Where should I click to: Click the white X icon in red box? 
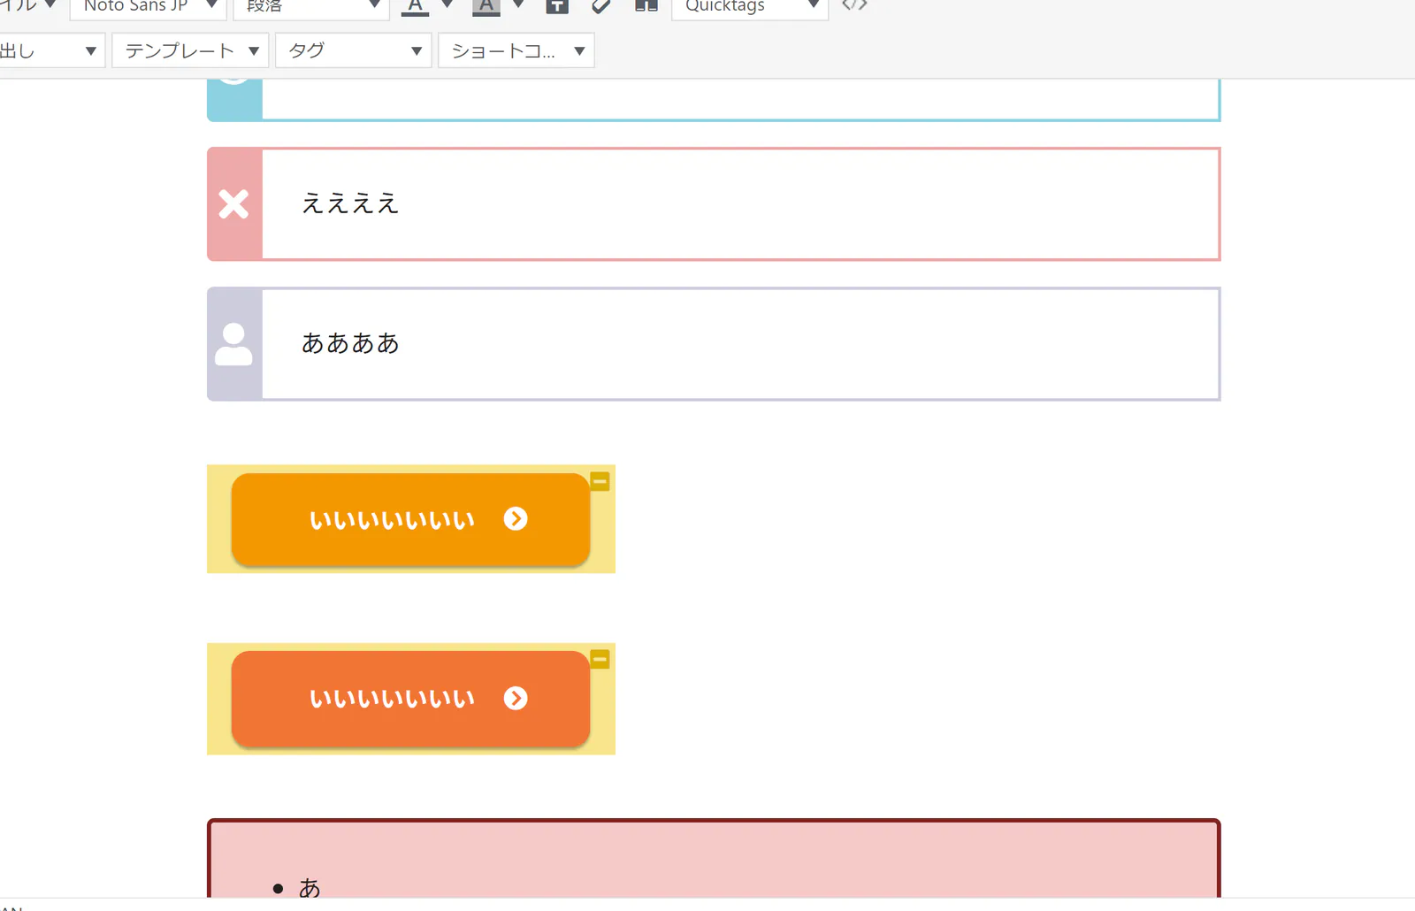coord(234,204)
